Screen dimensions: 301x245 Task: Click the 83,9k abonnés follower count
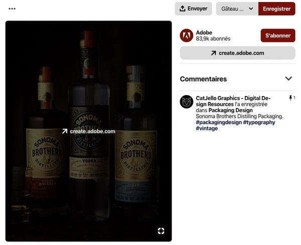[x=213, y=39]
